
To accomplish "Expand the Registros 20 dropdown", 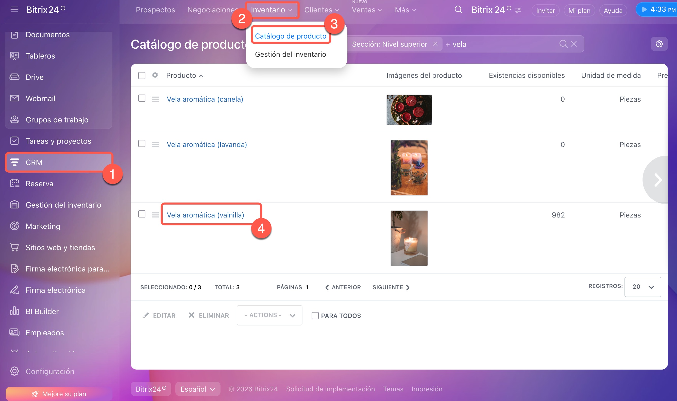I will click(x=643, y=287).
